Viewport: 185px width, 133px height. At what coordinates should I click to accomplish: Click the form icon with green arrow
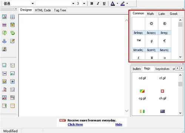click(x=12, y=74)
